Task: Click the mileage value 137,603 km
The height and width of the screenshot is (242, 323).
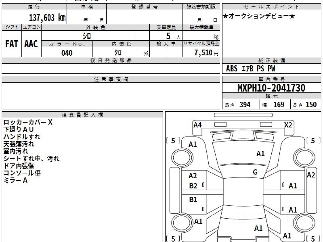Action: click(x=47, y=17)
